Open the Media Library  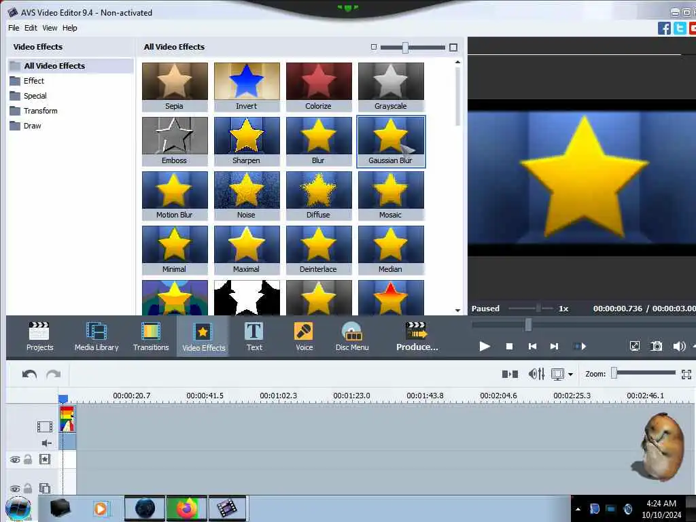(x=97, y=337)
